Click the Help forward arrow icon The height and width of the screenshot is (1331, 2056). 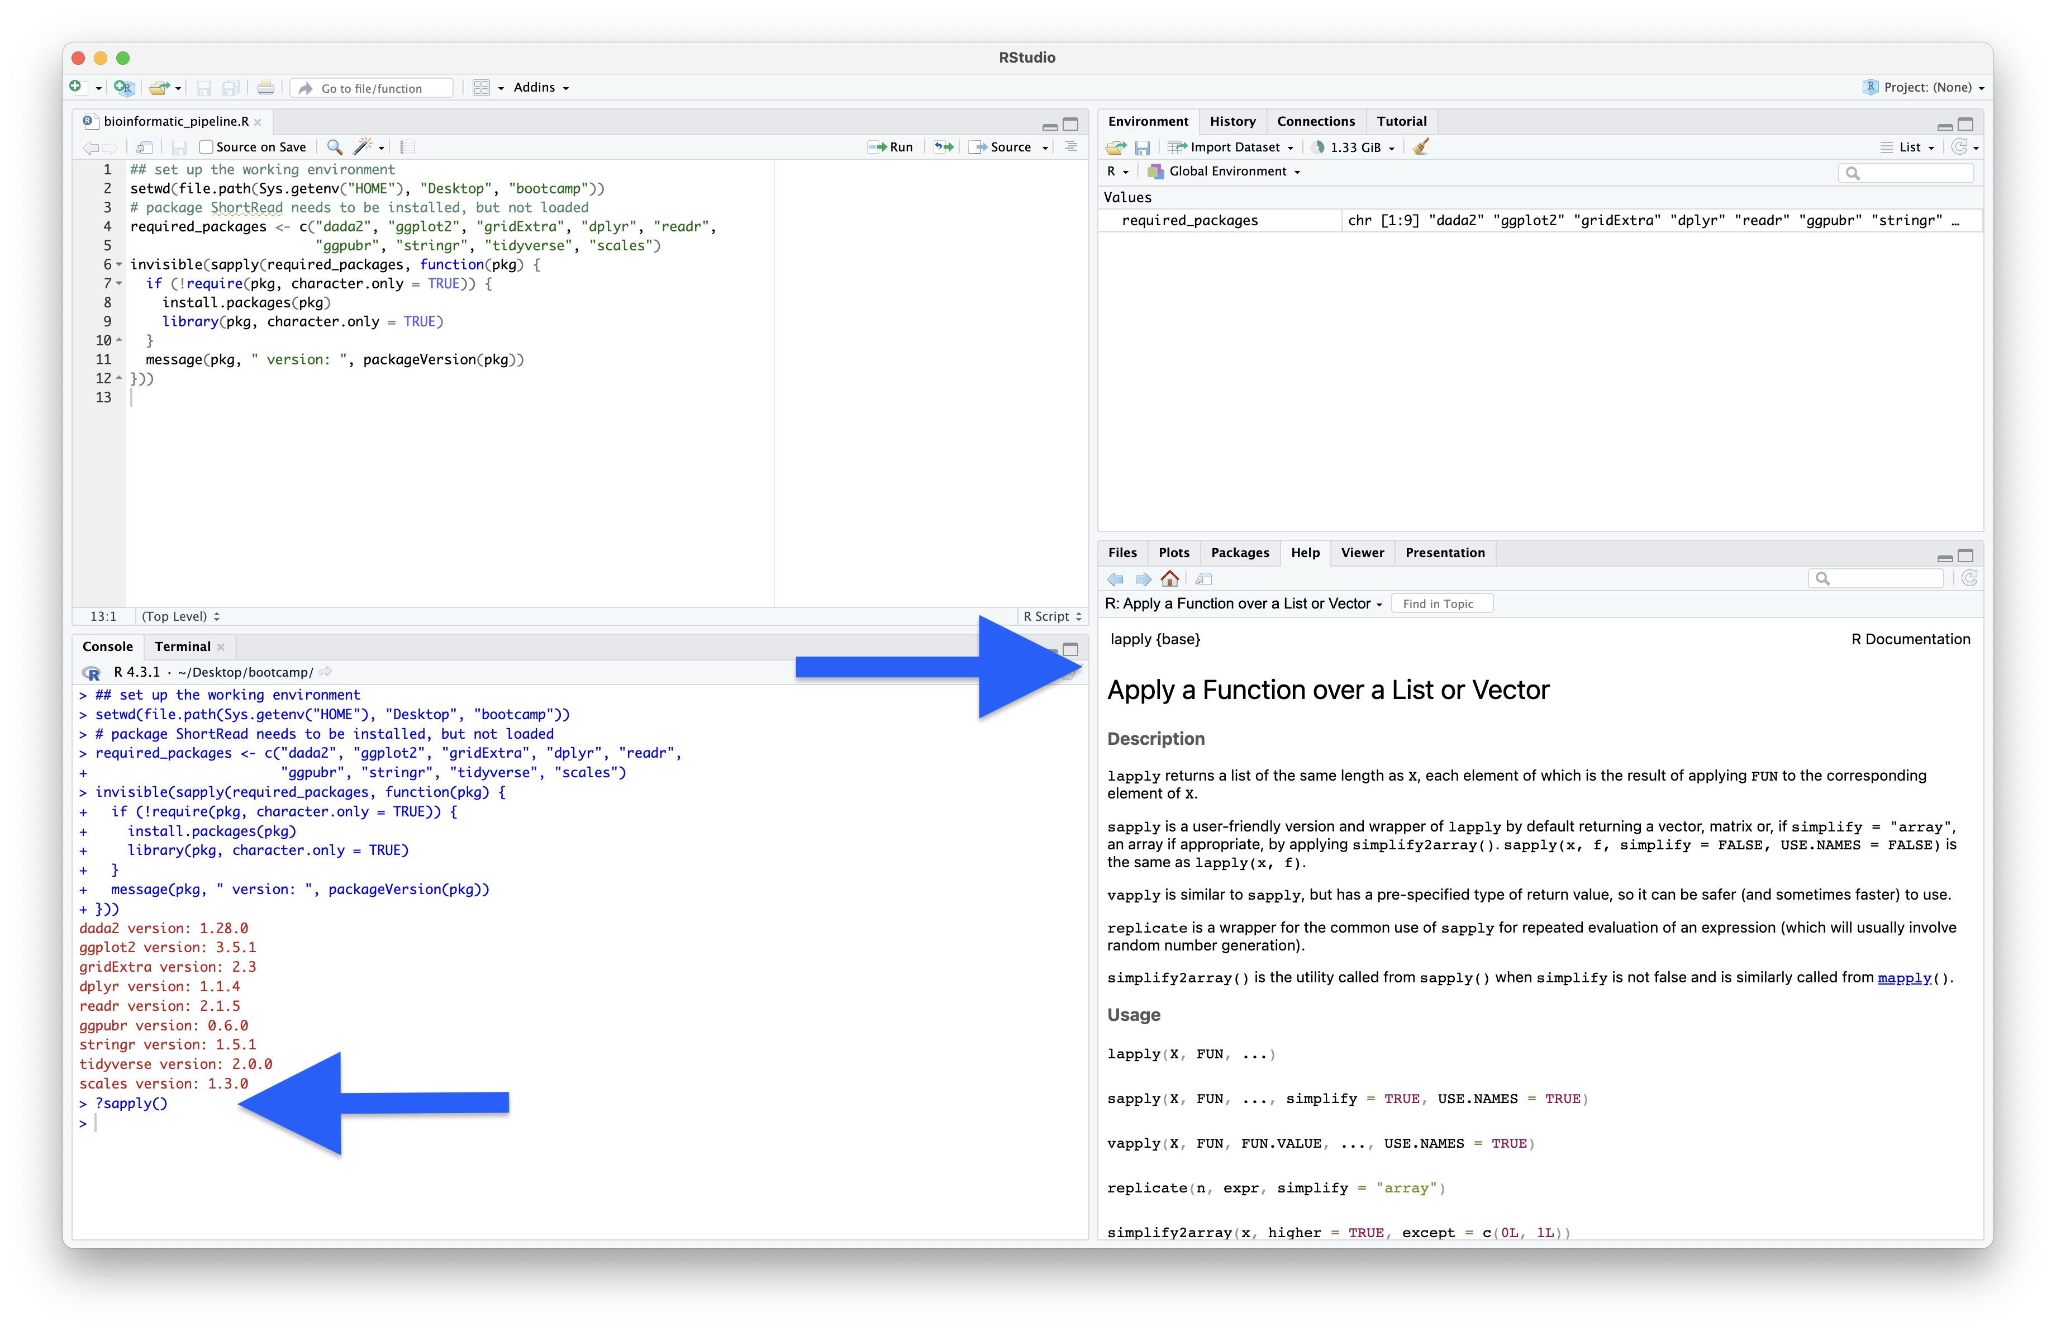[x=1143, y=579]
